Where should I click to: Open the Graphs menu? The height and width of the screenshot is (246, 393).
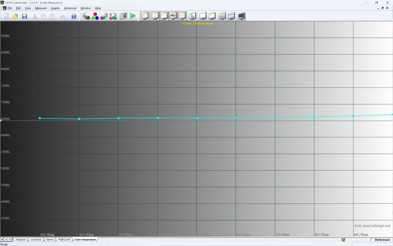[55, 8]
